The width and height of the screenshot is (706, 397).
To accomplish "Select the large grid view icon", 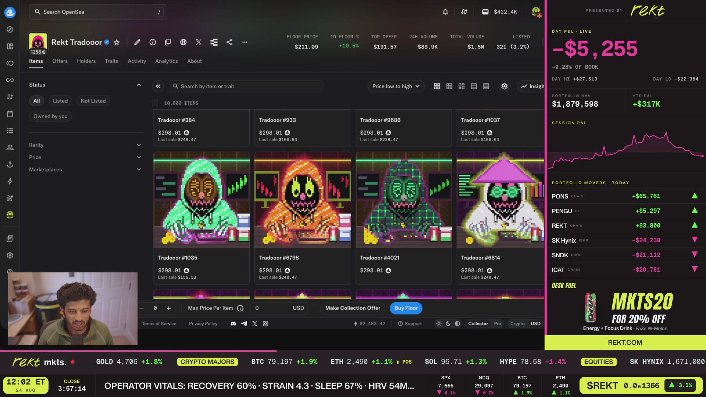I will pyautogui.click(x=437, y=86).
